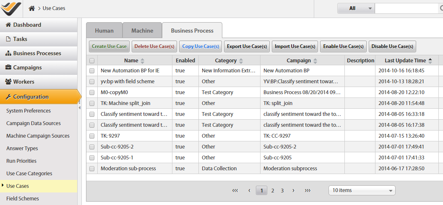443x205 pixels.
Task: Click the Description column header
Action: 360,61
